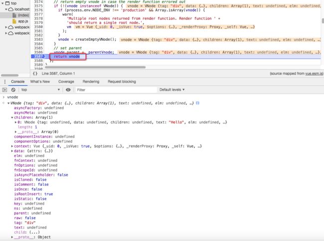
Task: Click the 'isStatic: false' property
Action: click(30, 199)
